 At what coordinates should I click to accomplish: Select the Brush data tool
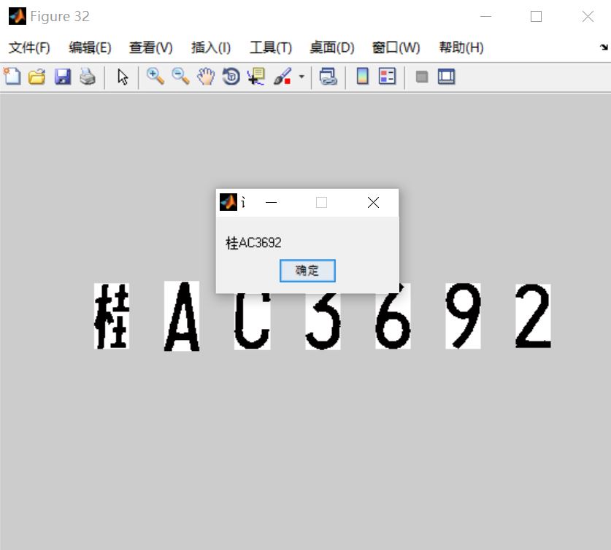(282, 77)
